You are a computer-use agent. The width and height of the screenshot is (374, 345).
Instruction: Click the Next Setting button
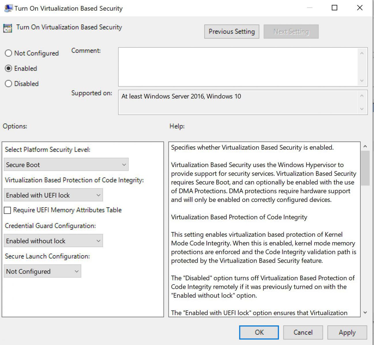[x=291, y=32]
